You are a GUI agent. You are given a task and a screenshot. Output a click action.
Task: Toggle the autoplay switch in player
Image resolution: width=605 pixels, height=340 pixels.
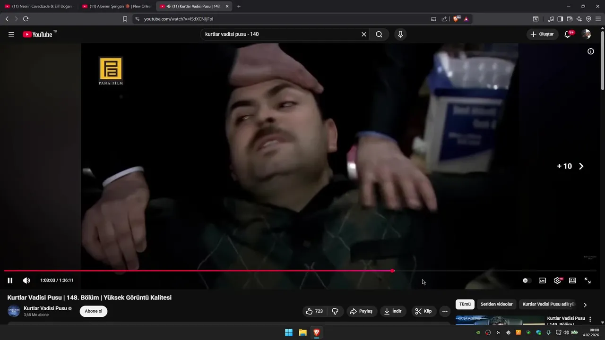click(x=526, y=280)
